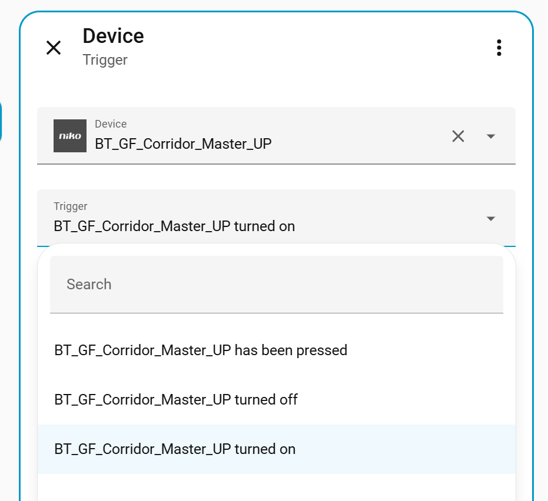Click the "Trigger" subtitle under the heading

pos(105,60)
